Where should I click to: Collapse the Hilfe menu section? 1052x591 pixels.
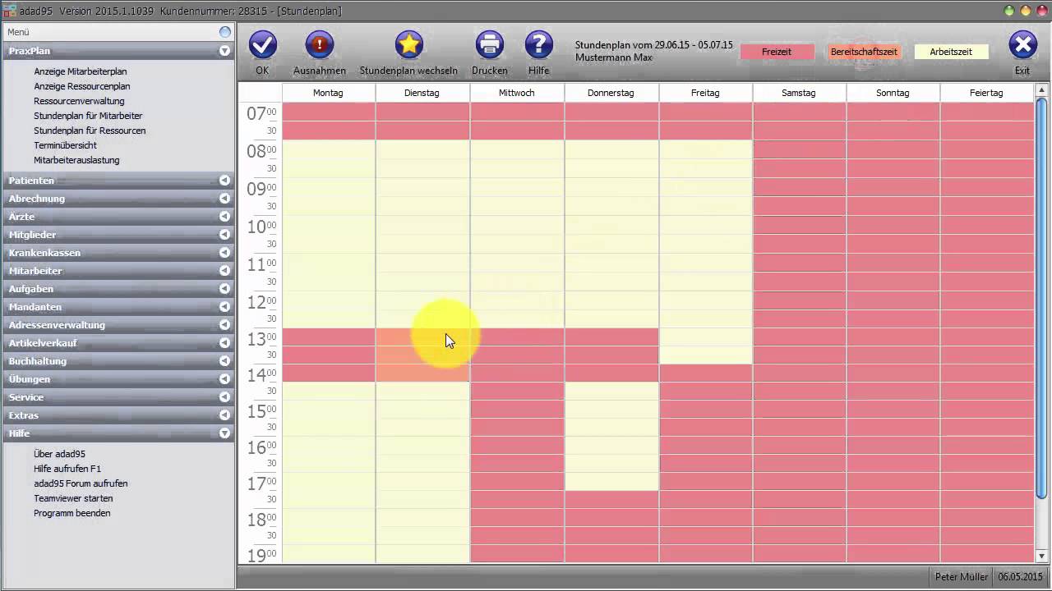pos(224,433)
